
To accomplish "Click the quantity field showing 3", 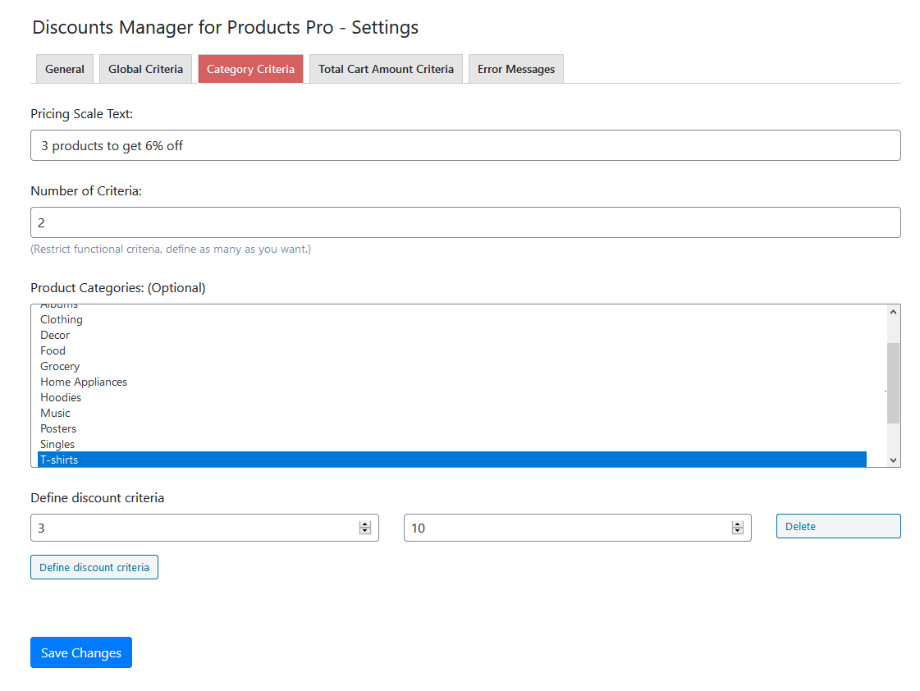I will (205, 528).
